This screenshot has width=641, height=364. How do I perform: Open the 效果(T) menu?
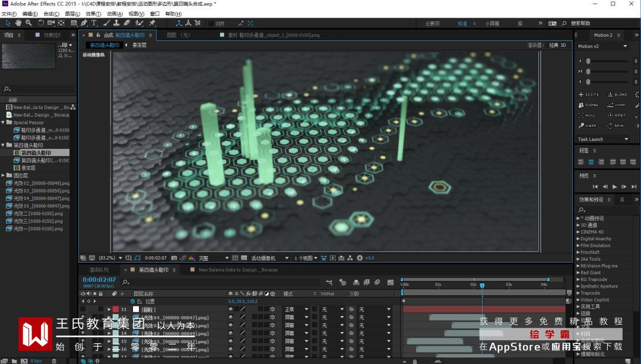tap(93, 14)
